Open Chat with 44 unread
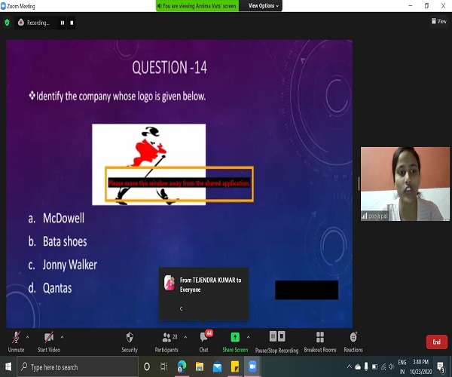Screen dimensions: 452x377 click(204, 342)
